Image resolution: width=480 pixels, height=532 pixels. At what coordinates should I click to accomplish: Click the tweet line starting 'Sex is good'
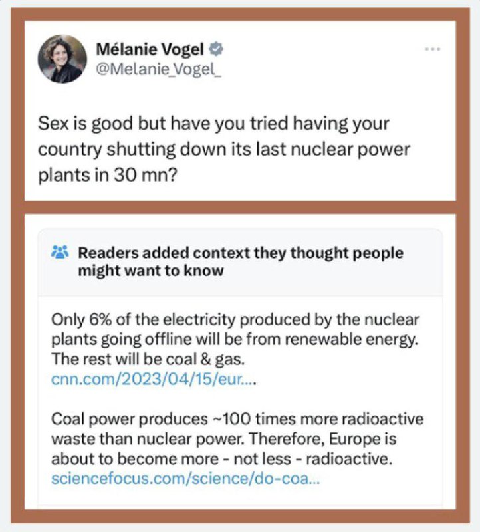pos(213,124)
